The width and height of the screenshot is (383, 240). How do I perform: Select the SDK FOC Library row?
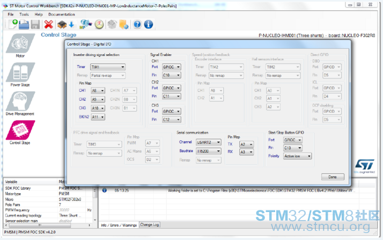click(x=48, y=188)
